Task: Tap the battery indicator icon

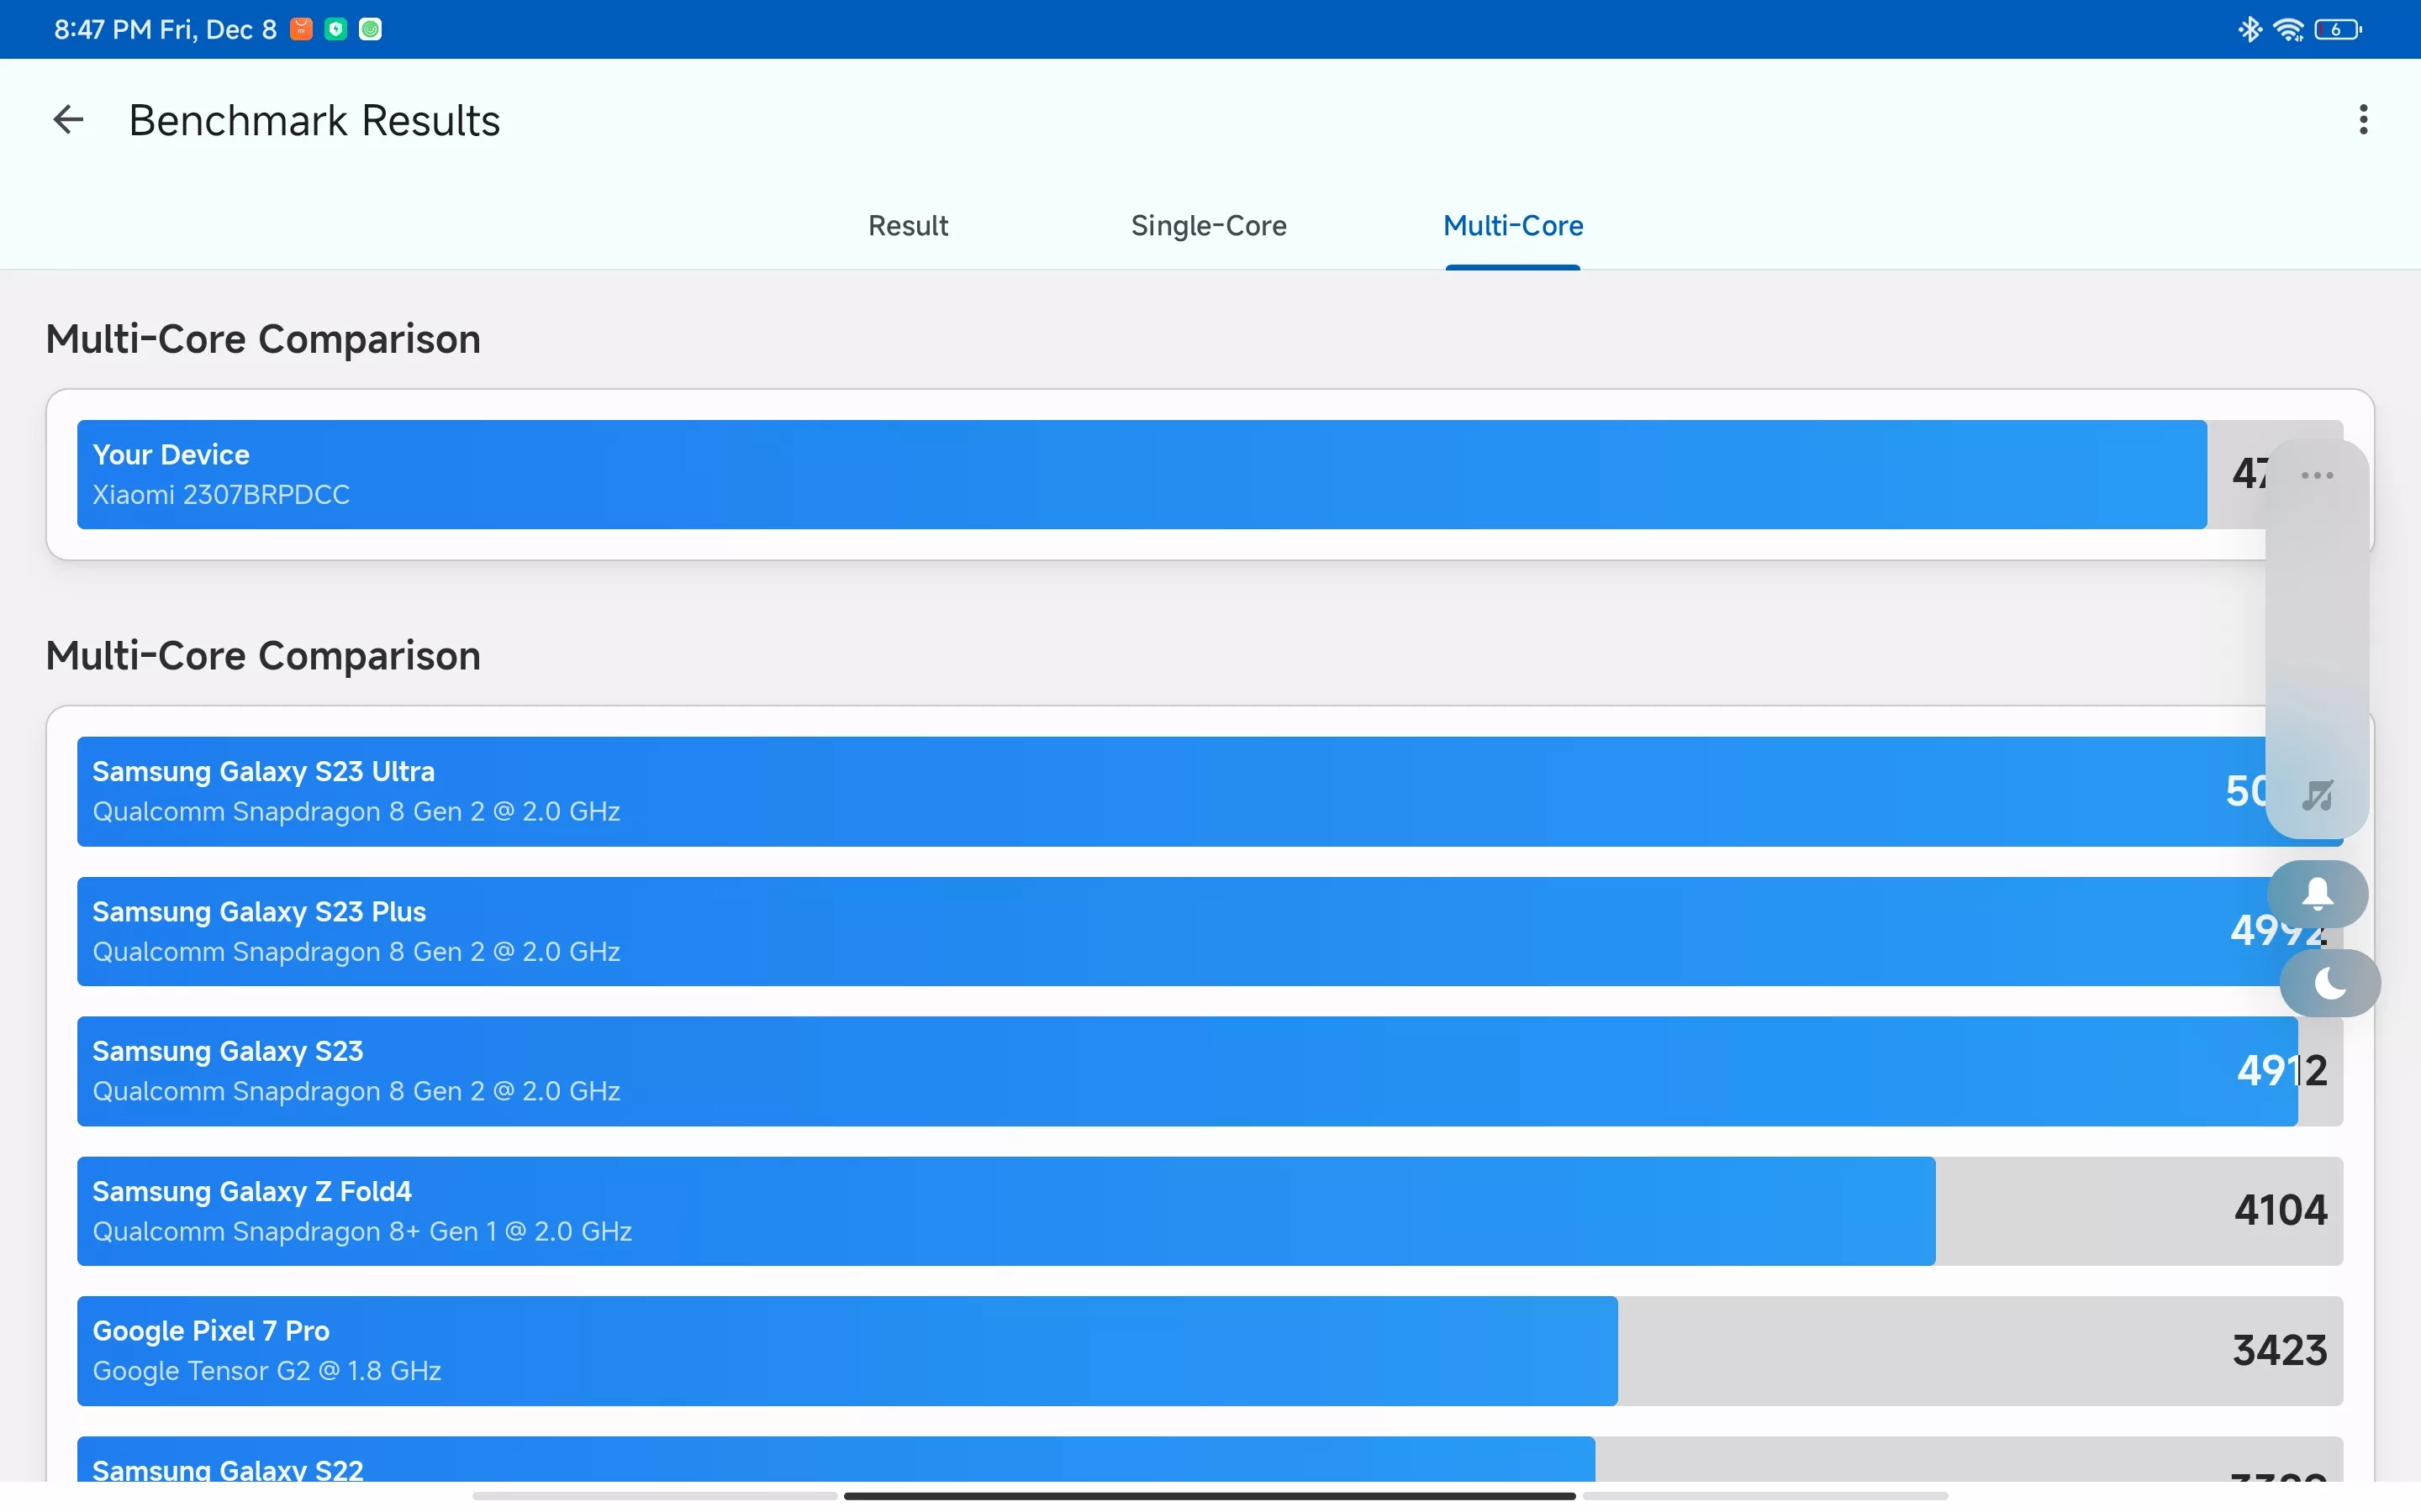Action: (2337, 29)
